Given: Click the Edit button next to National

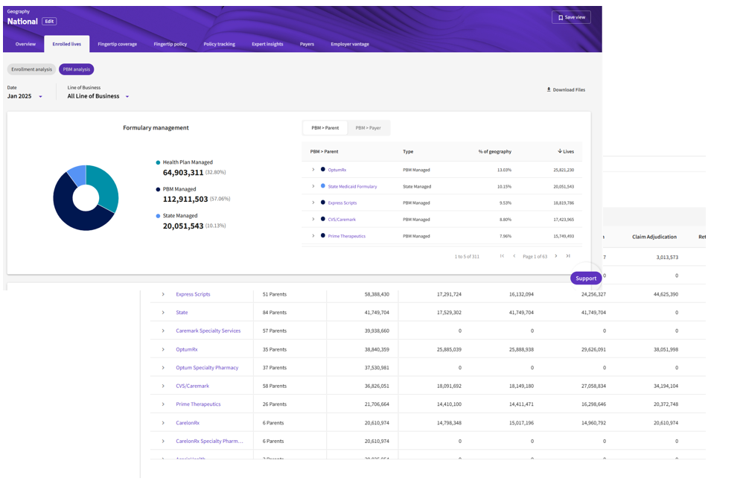Looking at the screenshot, I should tap(48, 22).
